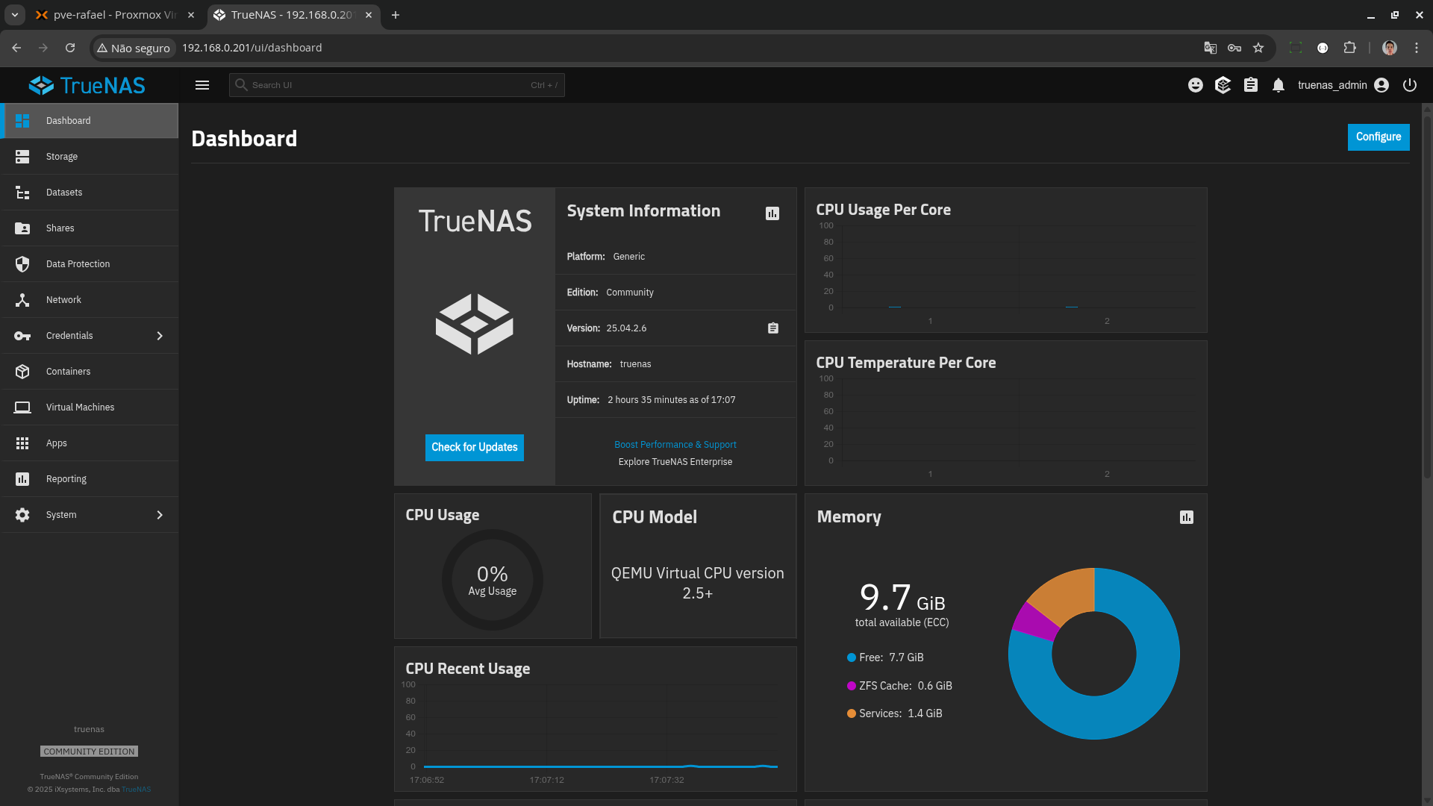Open the truenas_admin user menu

coord(1343,85)
